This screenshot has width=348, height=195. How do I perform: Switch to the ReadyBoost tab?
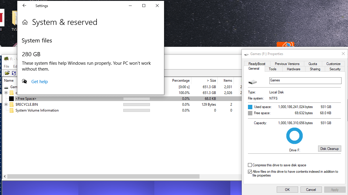(257, 64)
